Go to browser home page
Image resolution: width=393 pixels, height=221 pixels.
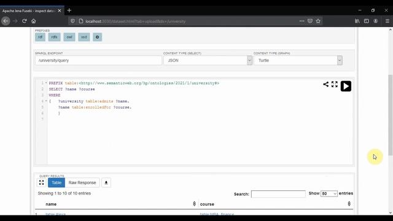click(x=34, y=21)
